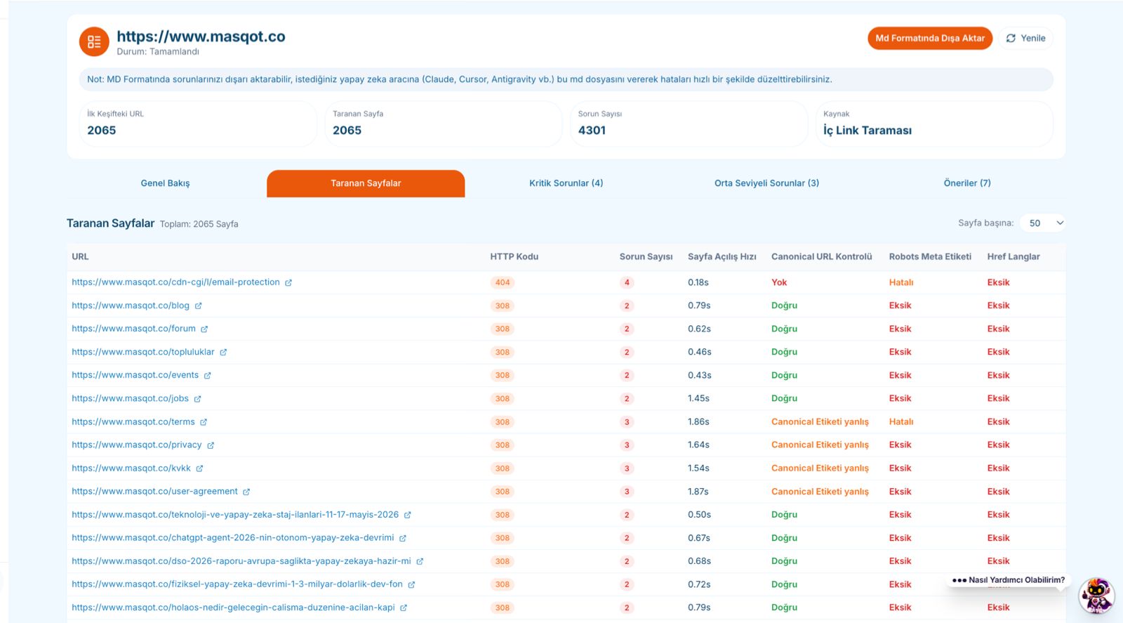Open the masqot.co/jobs link
Image resolution: width=1123 pixels, height=623 pixels.
pyautogui.click(x=130, y=398)
